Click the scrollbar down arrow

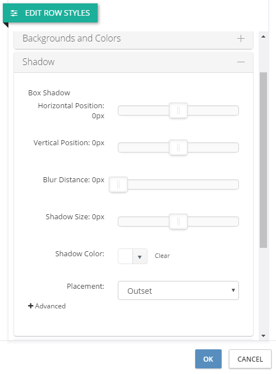coord(263,336)
